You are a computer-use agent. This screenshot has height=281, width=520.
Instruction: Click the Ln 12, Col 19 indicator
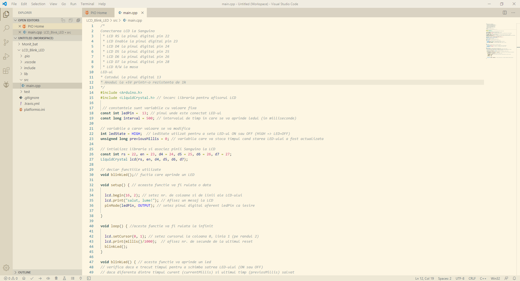coord(424,278)
